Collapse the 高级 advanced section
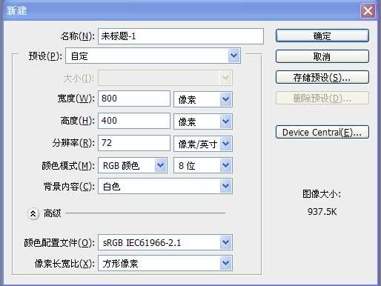Viewport: 381px width, 286px height. (x=33, y=213)
